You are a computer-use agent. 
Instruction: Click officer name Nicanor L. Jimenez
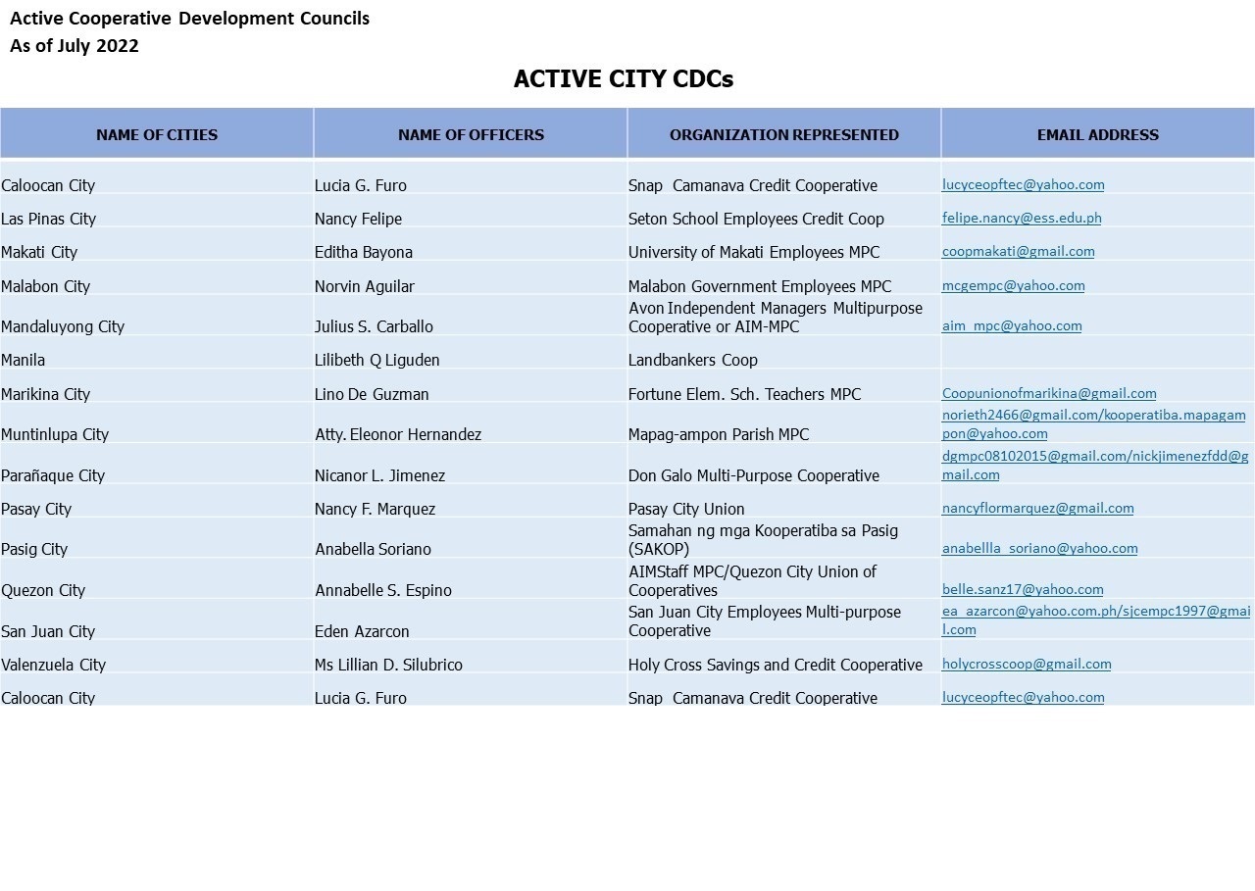click(379, 475)
